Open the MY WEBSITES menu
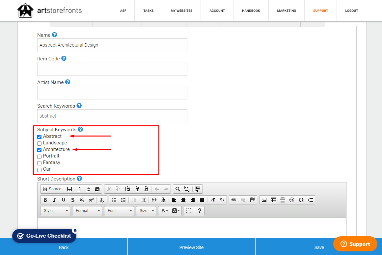The height and width of the screenshot is (255, 382). (x=181, y=11)
